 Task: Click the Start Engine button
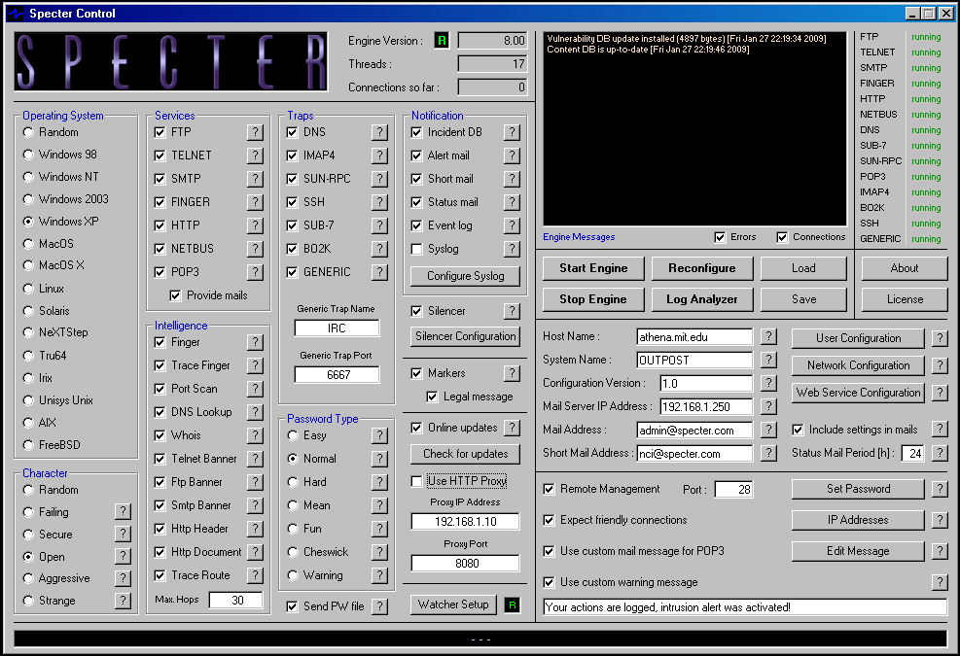click(593, 268)
